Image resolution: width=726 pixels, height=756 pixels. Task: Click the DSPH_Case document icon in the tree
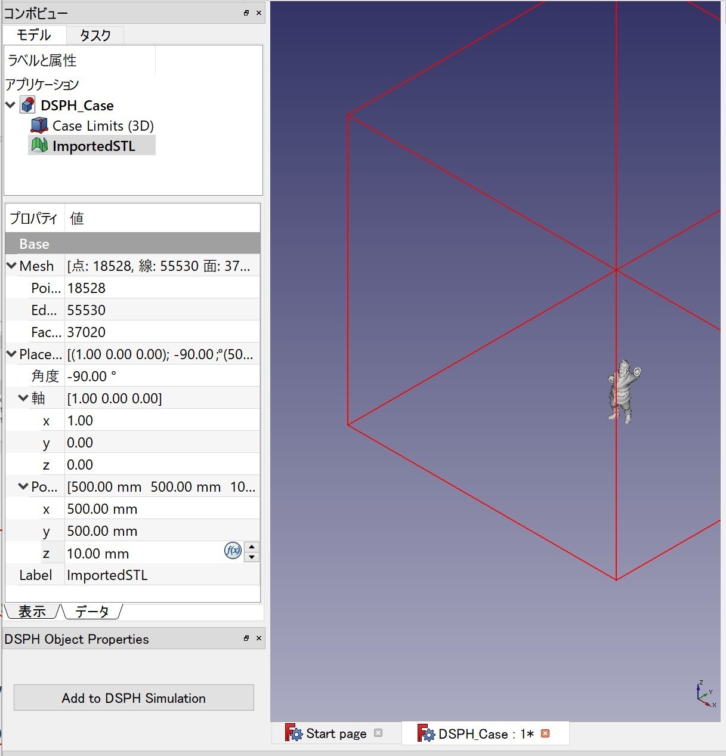click(27, 105)
